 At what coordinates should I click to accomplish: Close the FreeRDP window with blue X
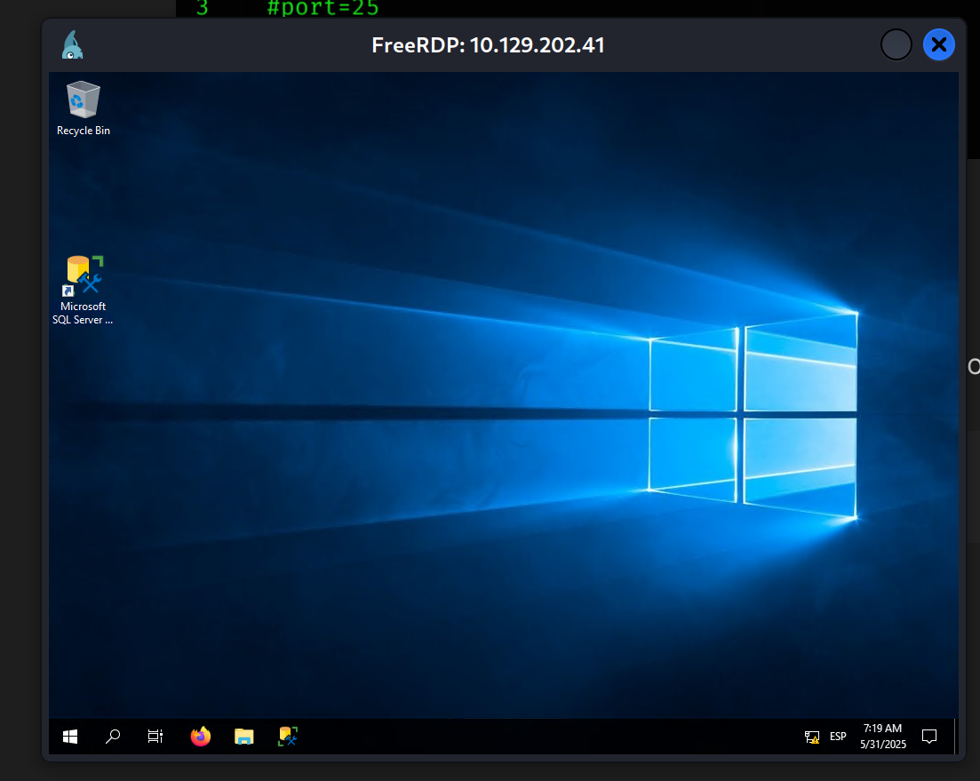pyautogui.click(x=939, y=45)
